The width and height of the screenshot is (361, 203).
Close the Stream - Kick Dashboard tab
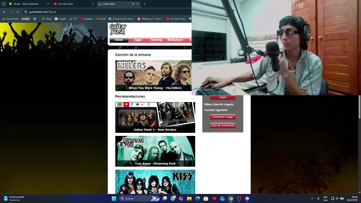[48, 4]
